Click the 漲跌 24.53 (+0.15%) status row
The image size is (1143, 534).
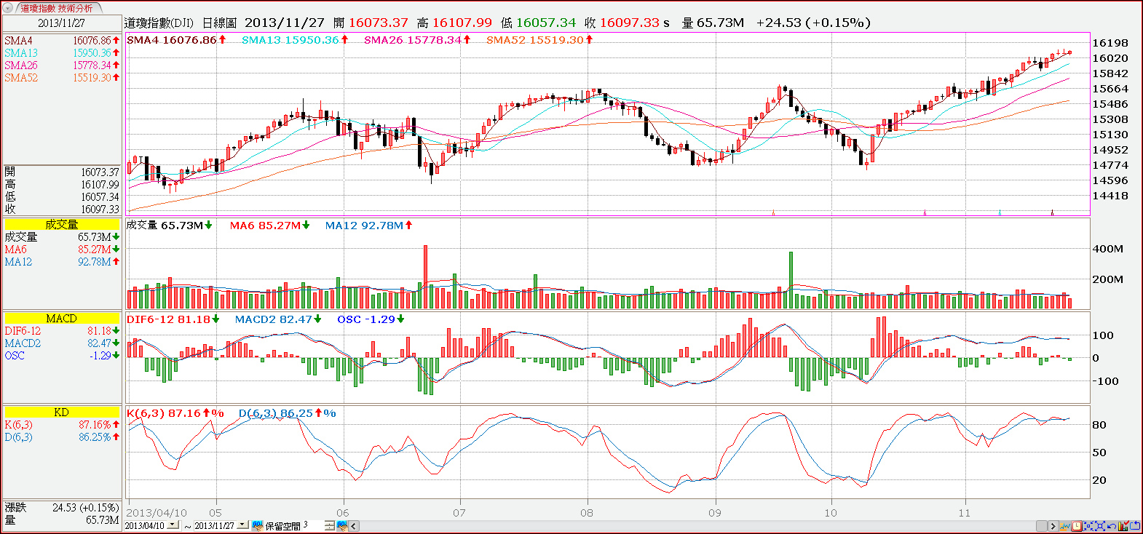click(x=61, y=507)
